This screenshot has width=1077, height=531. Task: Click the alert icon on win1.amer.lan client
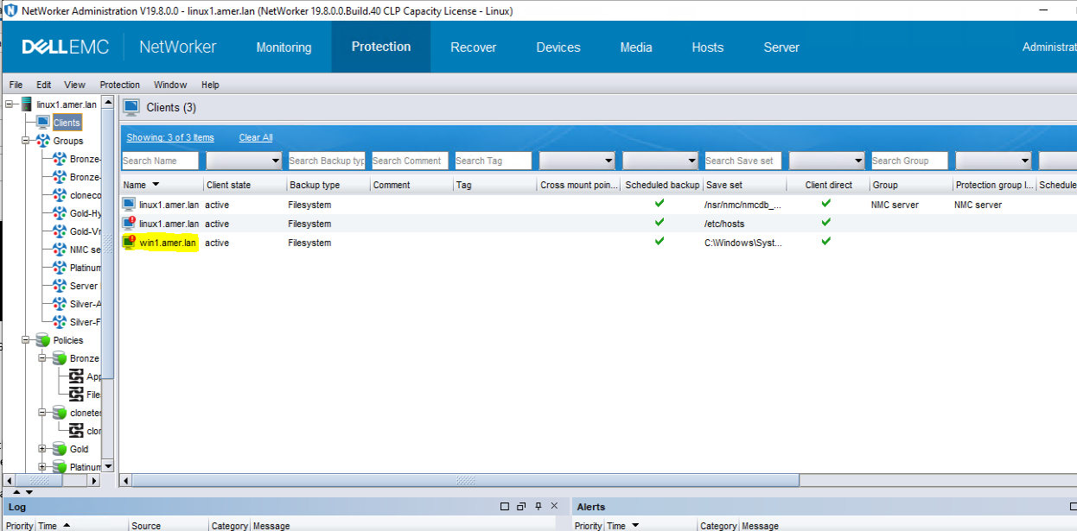(131, 238)
